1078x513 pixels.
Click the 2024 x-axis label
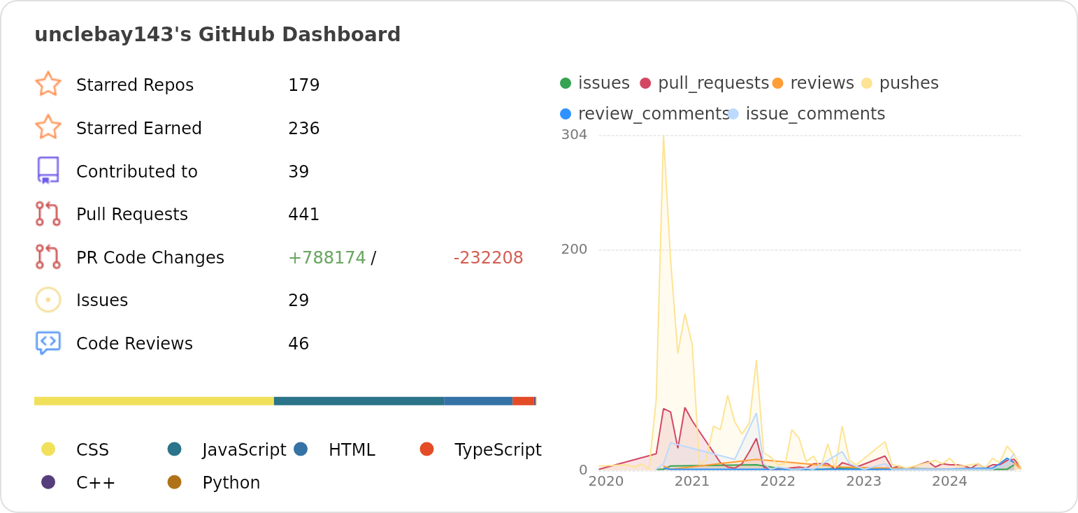pyautogui.click(x=950, y=482)
